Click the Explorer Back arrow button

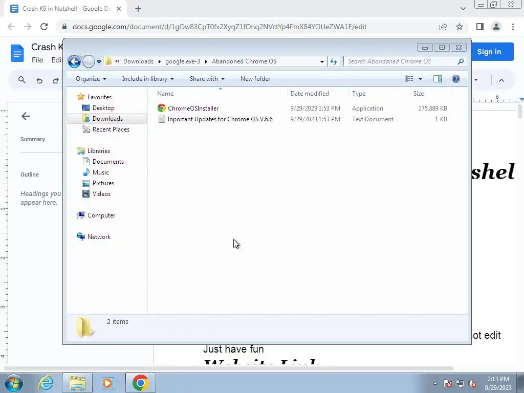pyautogui.click(x=74, y=61)
